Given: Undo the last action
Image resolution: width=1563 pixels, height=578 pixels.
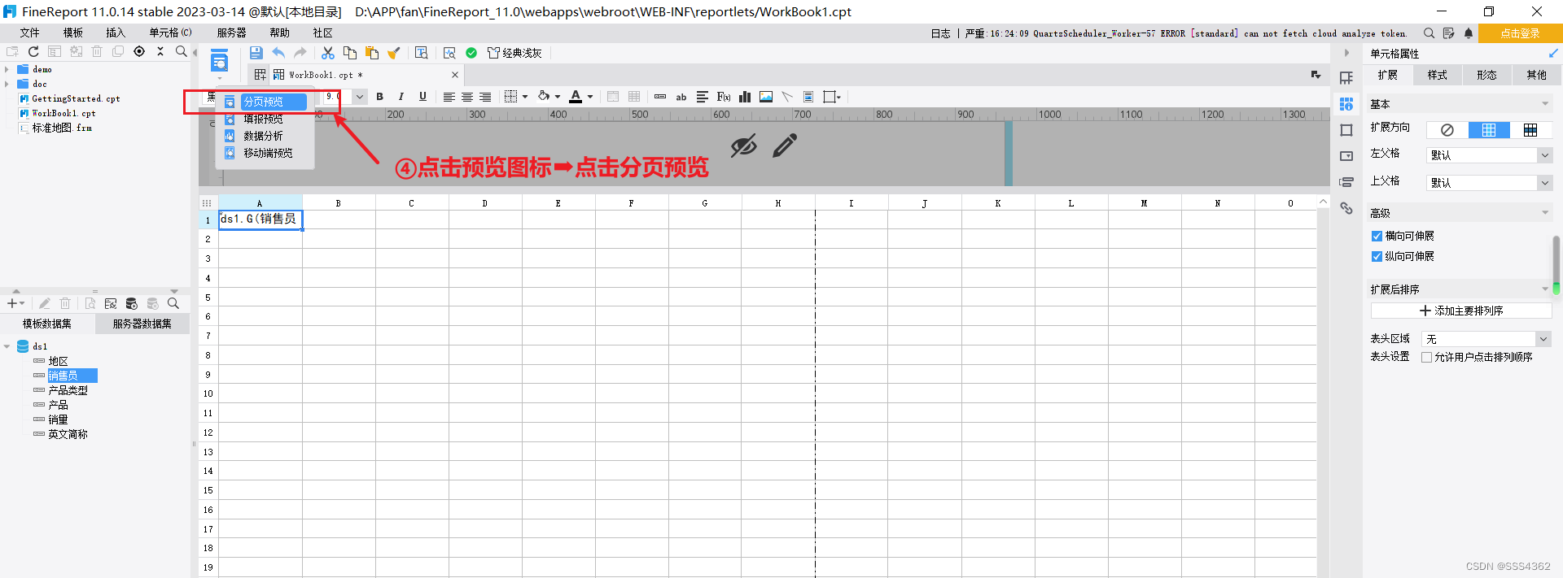Looking at the screenshot, I should pos(278,53).
